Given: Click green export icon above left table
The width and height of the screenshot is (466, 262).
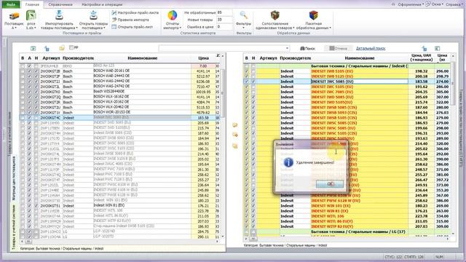Looking at the screenshot, I should click(x=33, y=48).
